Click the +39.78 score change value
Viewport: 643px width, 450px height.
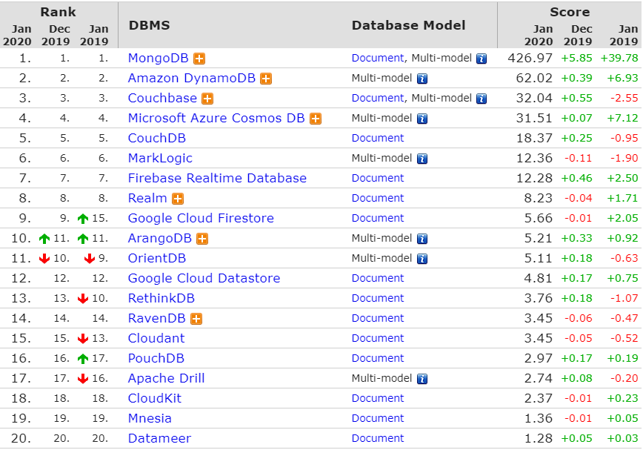click(619, 59)
